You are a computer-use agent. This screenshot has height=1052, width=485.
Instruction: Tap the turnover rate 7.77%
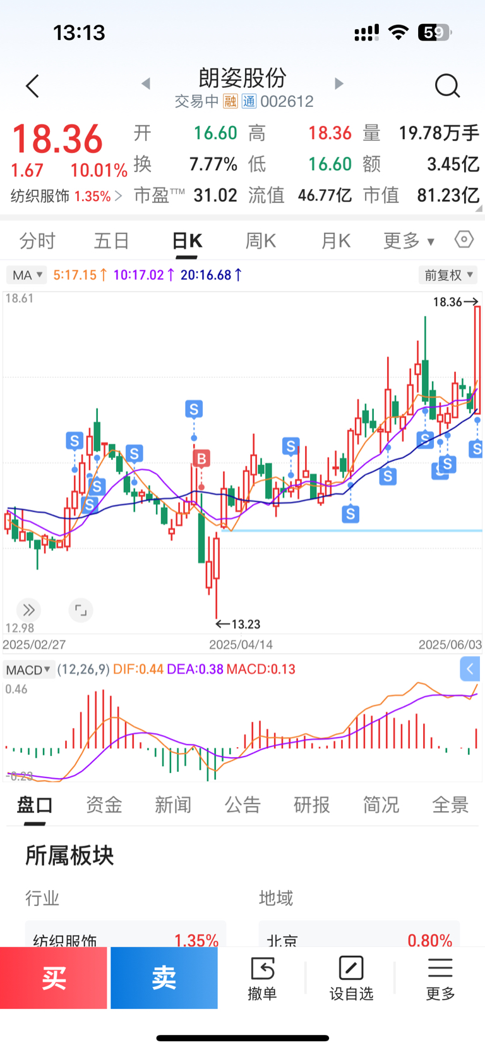point(213,164)
